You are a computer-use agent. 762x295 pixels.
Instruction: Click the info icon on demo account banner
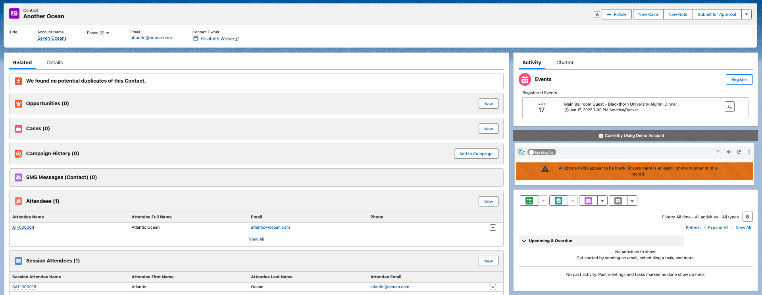coord(601,136)
